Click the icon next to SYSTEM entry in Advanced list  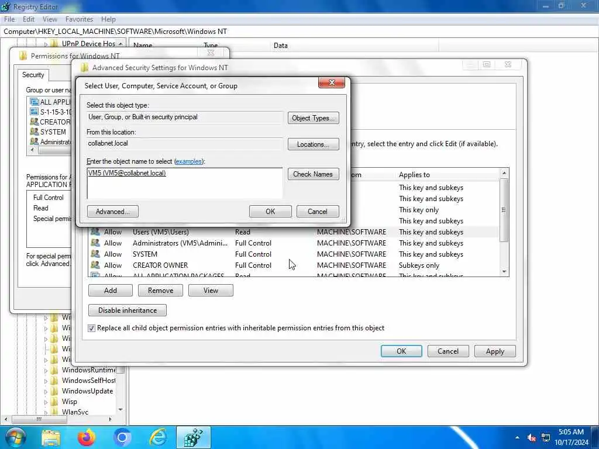[x=95, y=254]
